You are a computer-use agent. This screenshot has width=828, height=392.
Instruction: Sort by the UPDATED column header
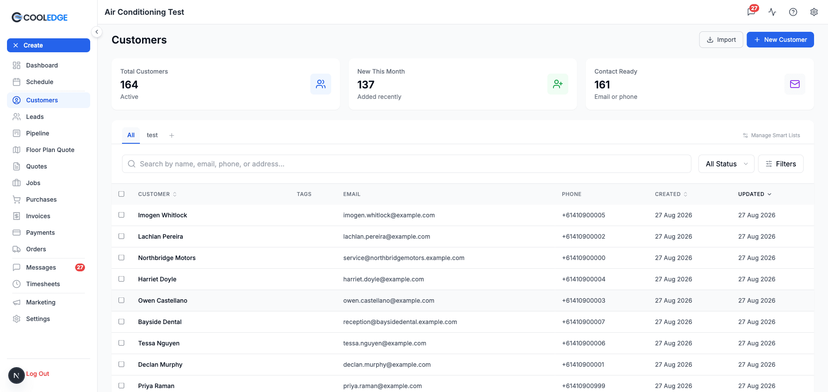point(755,194)
